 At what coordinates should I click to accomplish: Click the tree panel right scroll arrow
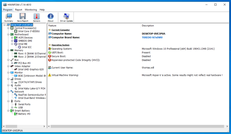tap(44, 126)
